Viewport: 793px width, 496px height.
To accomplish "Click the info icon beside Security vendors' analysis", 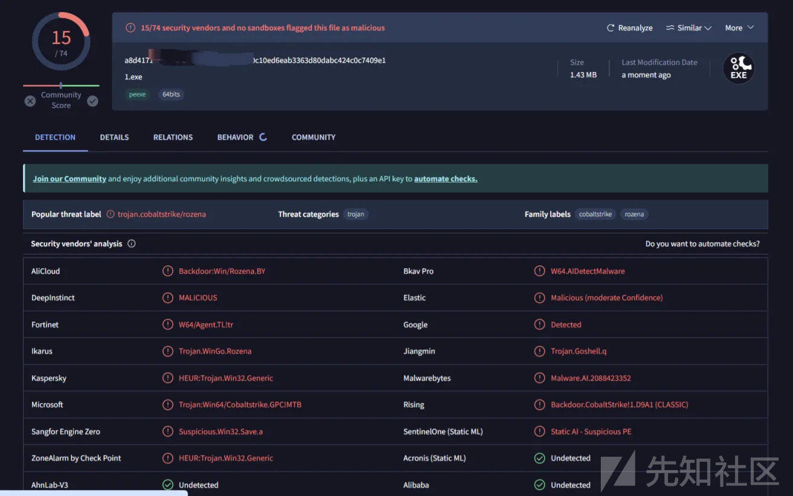I will click(132, 244).
